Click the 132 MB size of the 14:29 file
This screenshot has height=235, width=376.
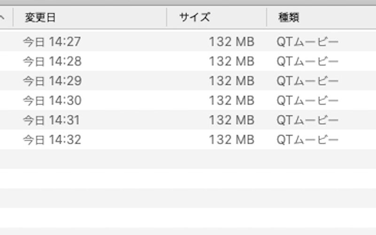(x=231, y=81)
